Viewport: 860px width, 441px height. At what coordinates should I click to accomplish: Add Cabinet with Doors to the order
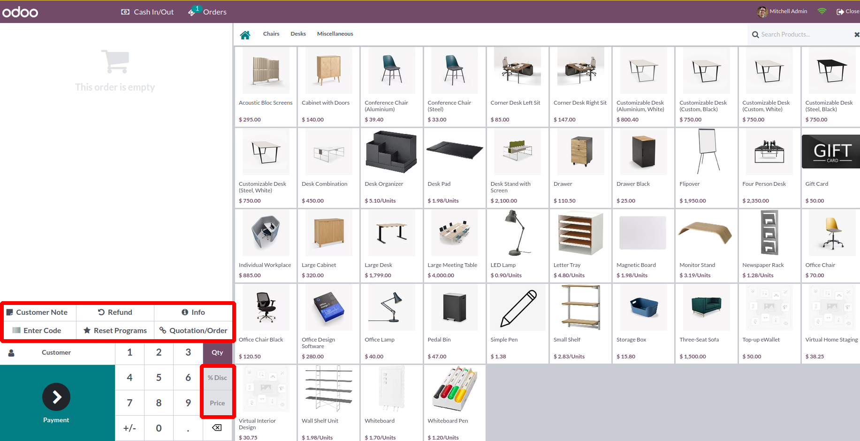(328, 86)
